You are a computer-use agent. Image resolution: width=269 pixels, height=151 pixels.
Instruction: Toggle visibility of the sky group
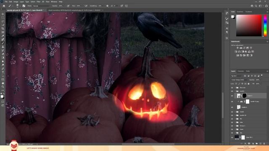232,133
